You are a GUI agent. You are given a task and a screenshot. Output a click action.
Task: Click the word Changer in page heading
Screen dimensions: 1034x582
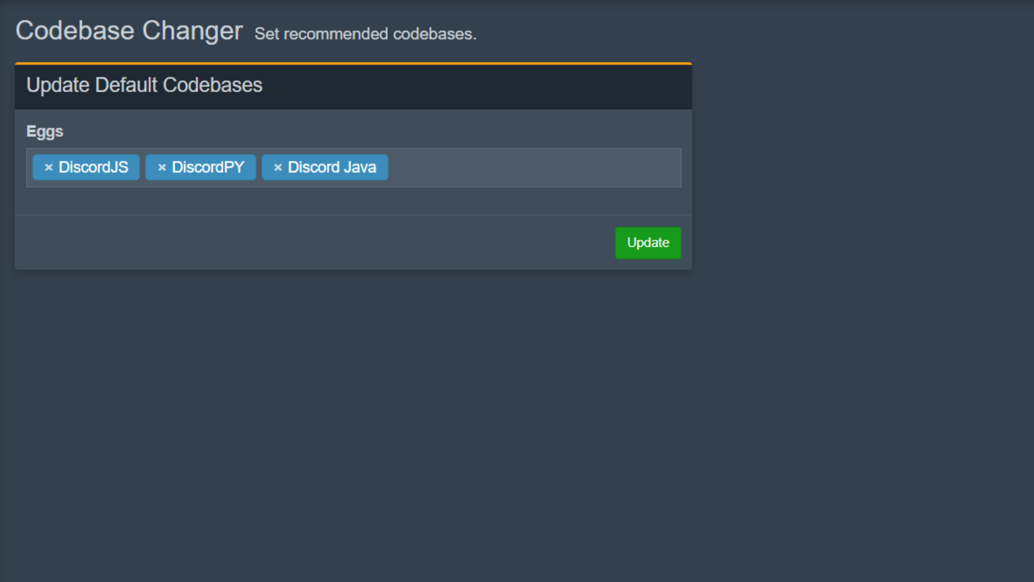pyautogui.click(x=192, y=31)
